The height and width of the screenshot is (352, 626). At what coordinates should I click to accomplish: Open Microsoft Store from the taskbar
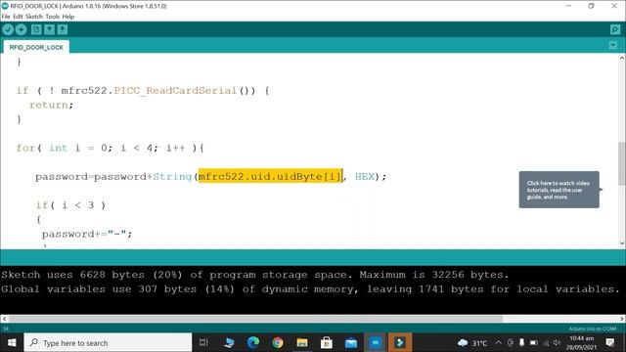pyautogui.click(x=327, y=342)
